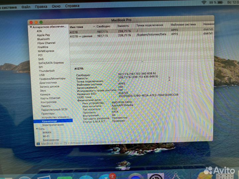Viewport: 239px width, 179px height.
Task: Select ATA in the sidebar
Action: tap(39, 31)
